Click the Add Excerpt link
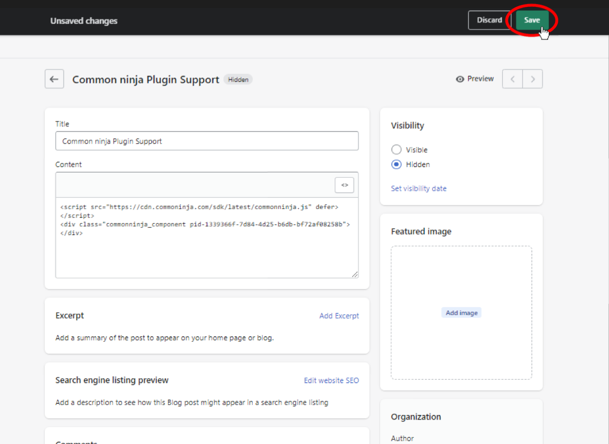Screen dimensions: 609x444 (339, 316)
